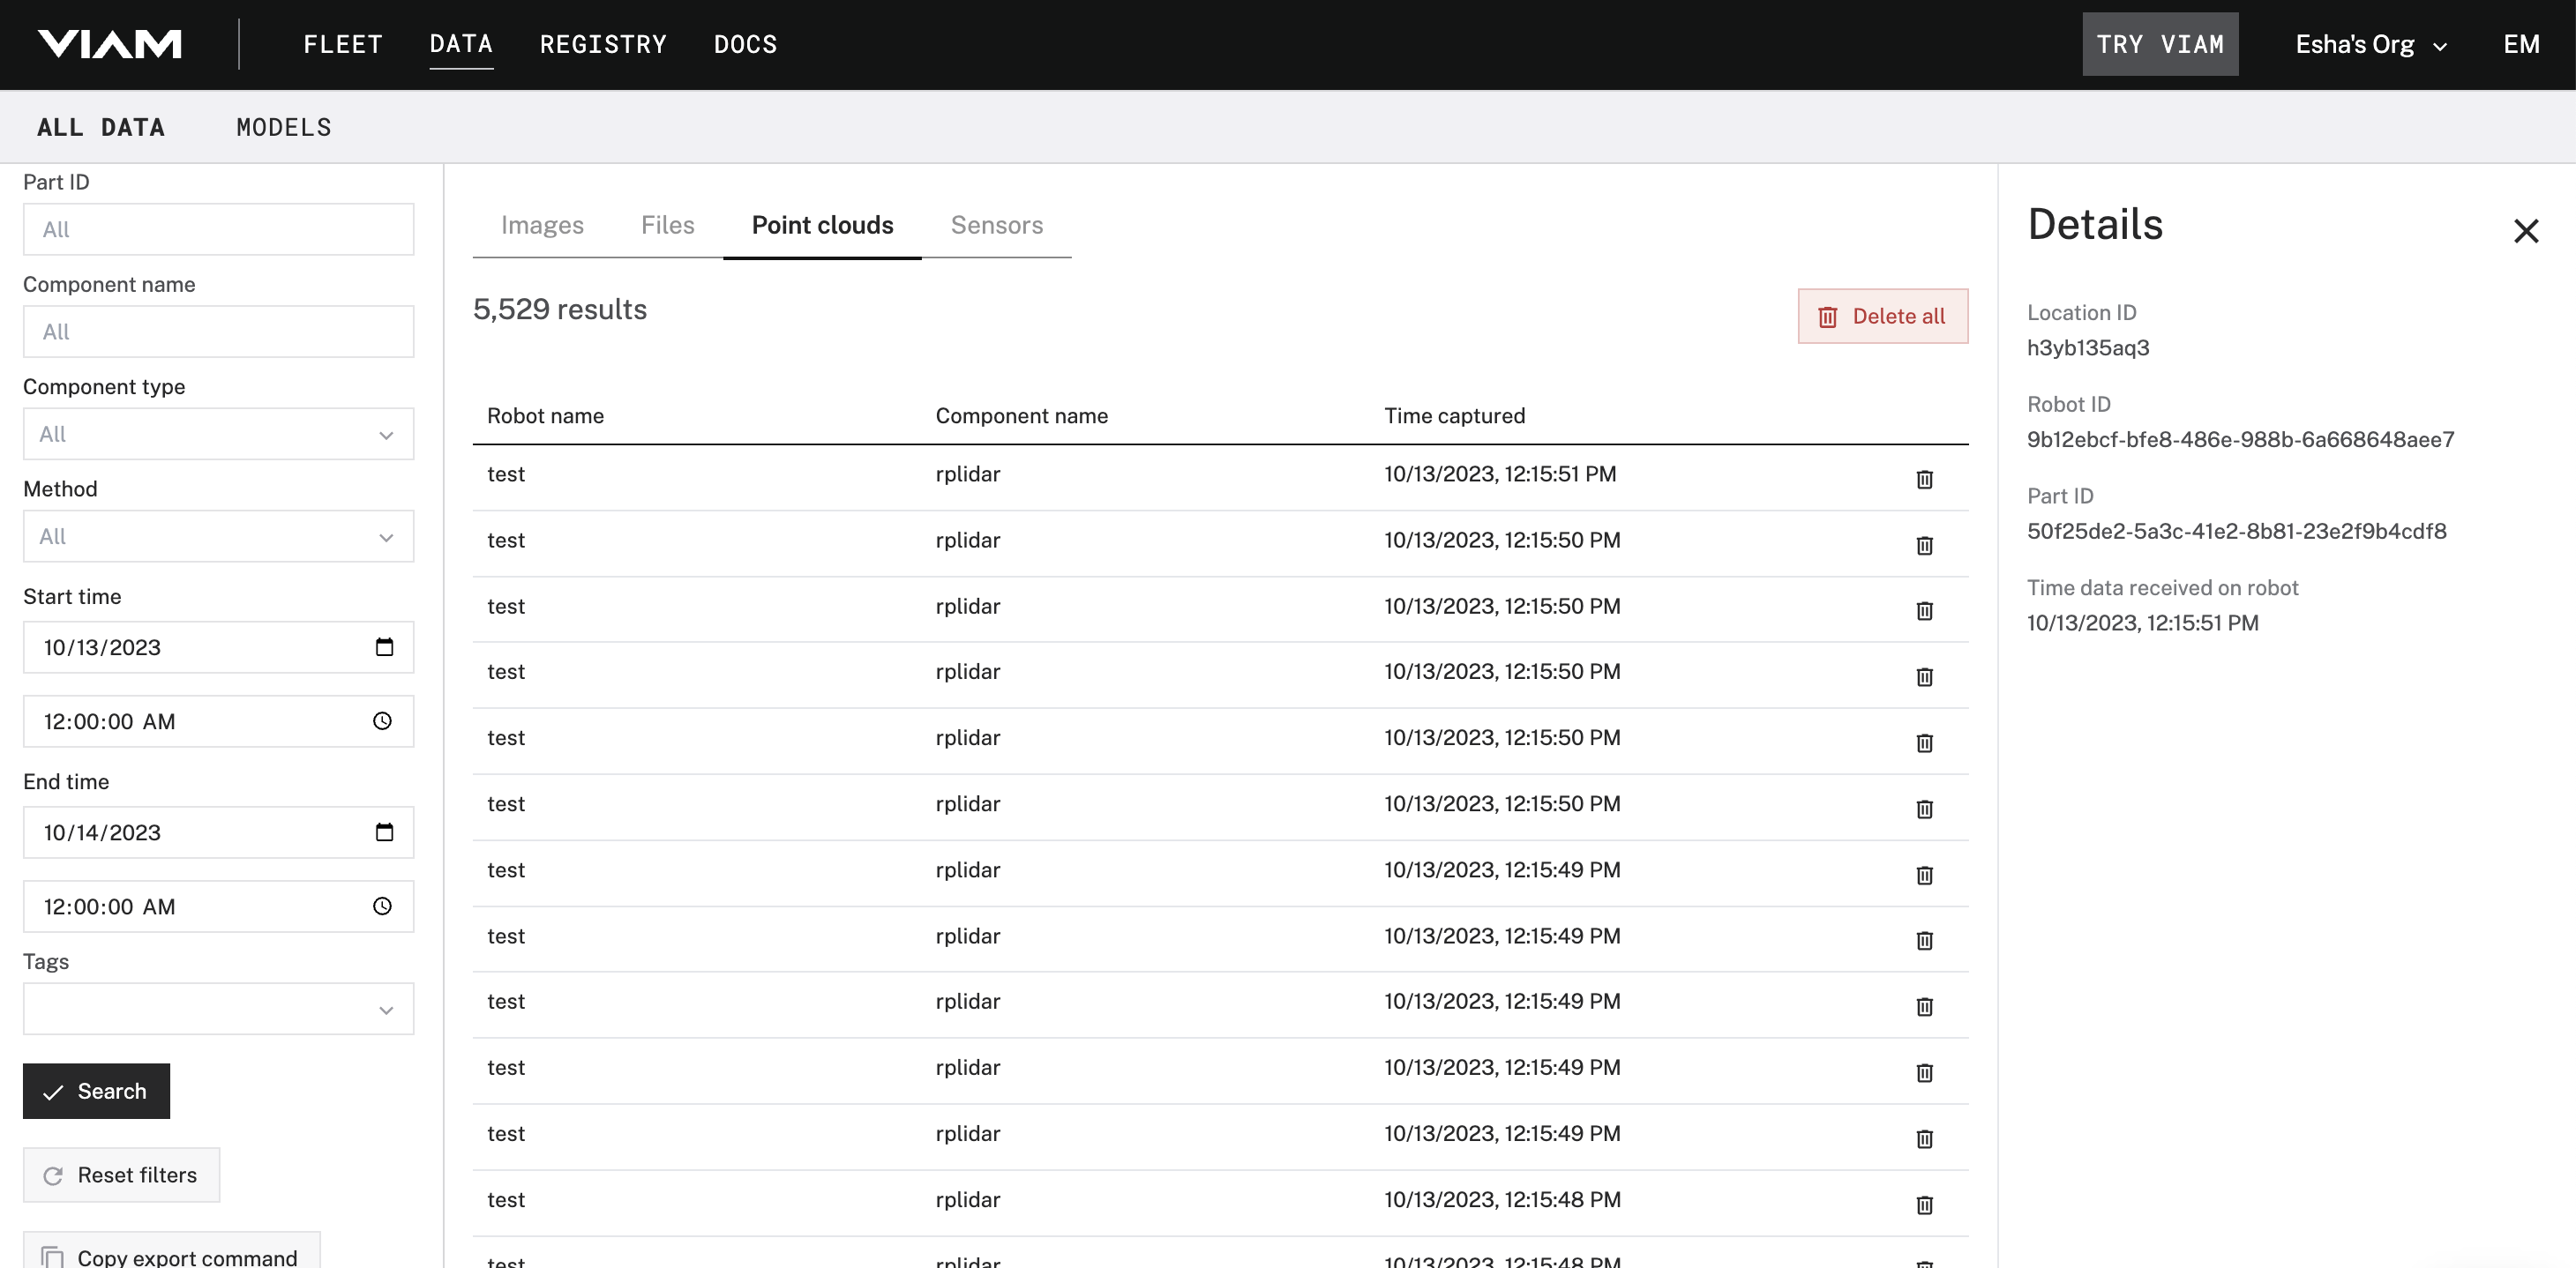Click the Viam logo in the header
The height and width of the screenshot is (1268, 2576).
(109, 44)
